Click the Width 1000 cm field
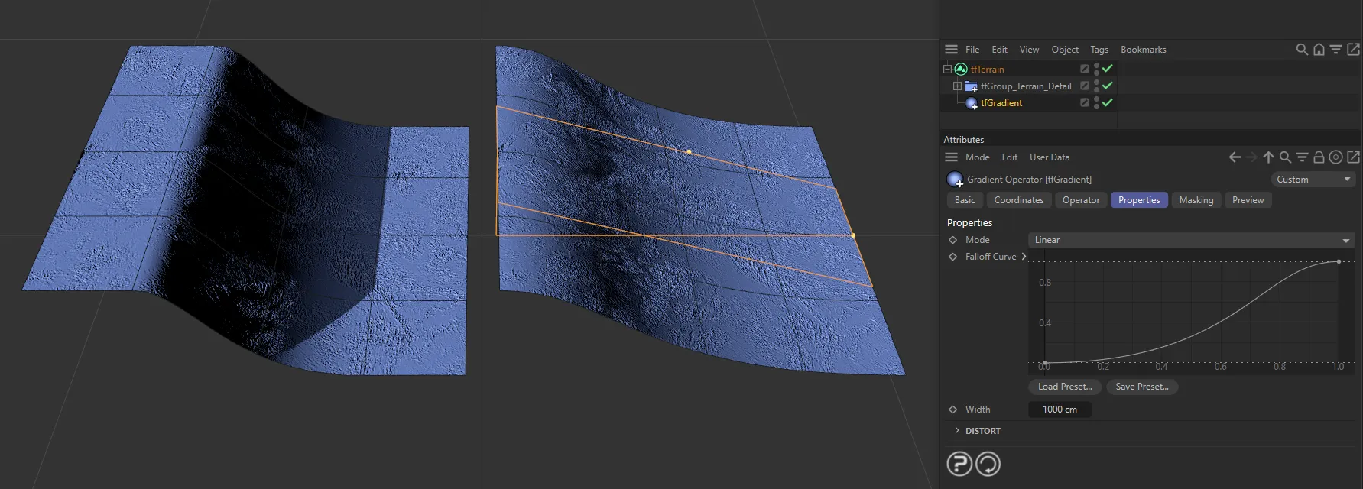1363x489 pixels. [x=1060, y=410]
